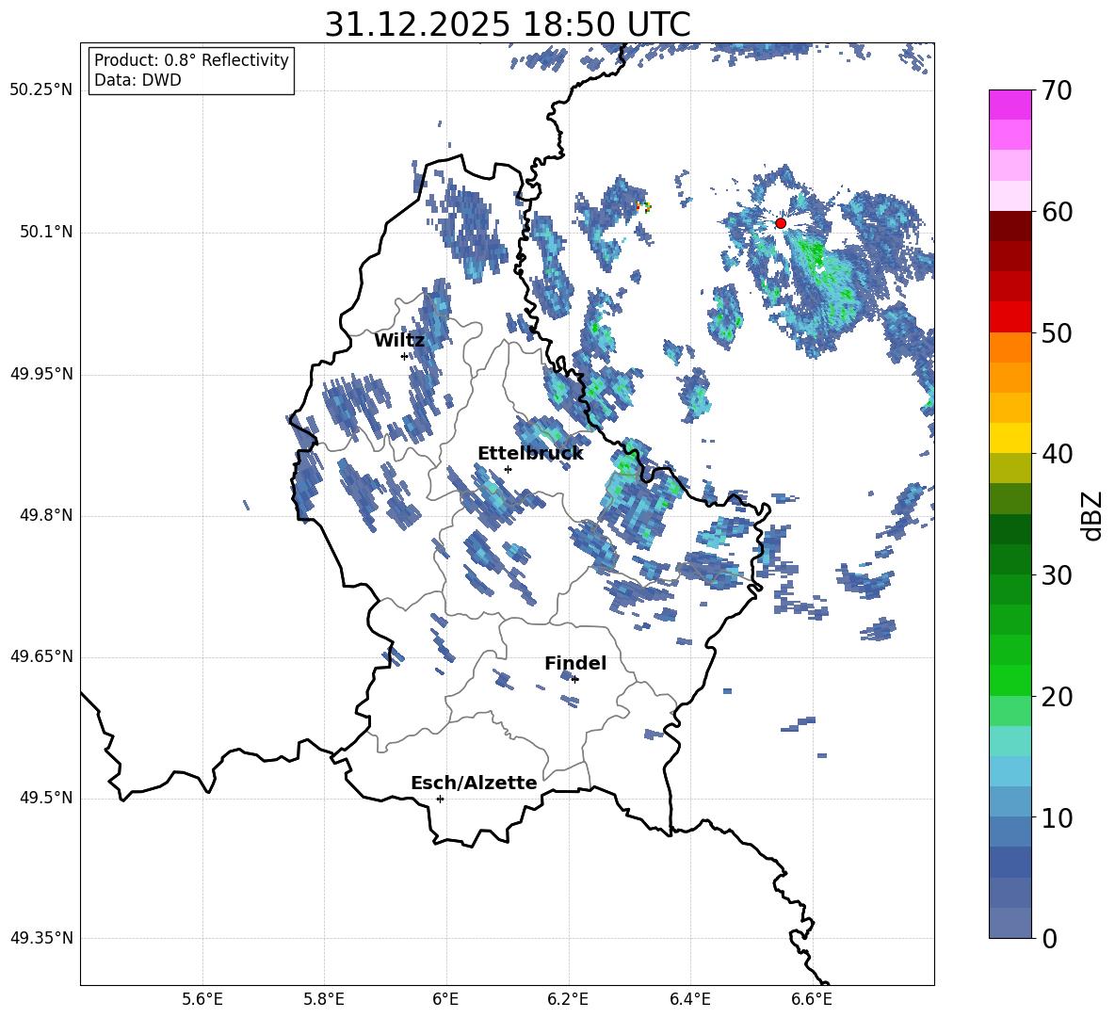Click the Esch/Alzette city label
Screen dimensions: 1115x1018
[x=474, y=783]
